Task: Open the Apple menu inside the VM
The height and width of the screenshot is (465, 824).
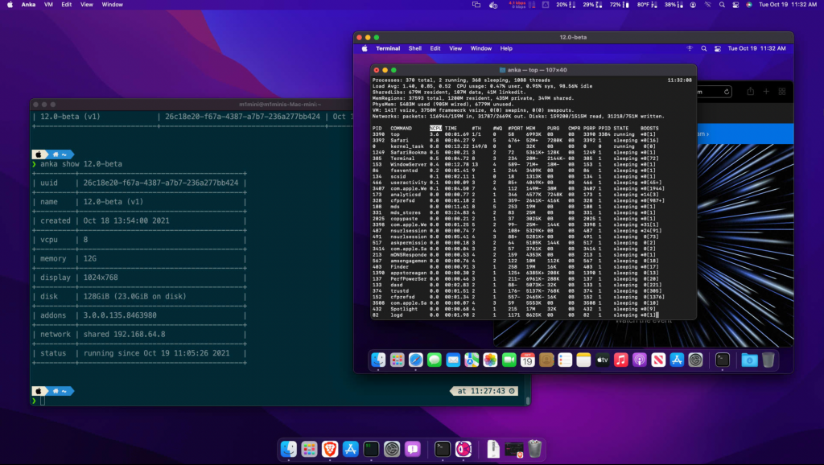Action: pos(365,48)
